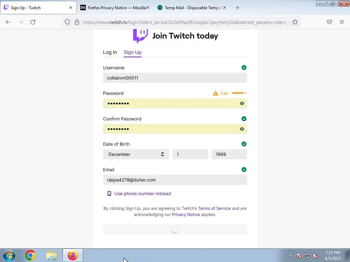Open the December month dropdown

136,154
